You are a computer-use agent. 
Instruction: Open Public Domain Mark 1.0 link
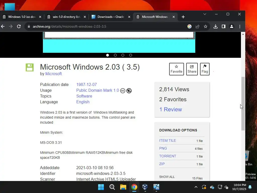(x=98, y=90)
